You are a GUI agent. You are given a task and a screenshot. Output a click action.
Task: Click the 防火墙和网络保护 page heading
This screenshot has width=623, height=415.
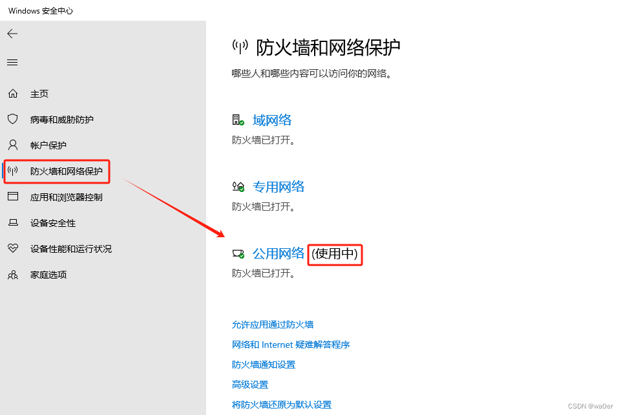(x=328, y=48)
